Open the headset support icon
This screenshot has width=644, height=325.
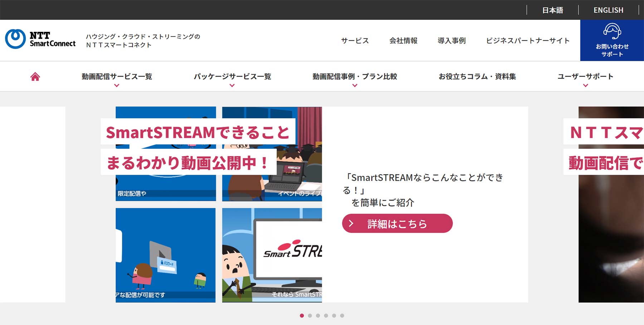(x=612, y=31)
